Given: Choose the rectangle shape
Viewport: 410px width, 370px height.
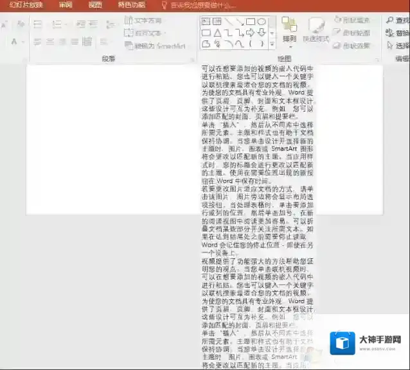Looking at the screenshot, I should click(251, 21).
